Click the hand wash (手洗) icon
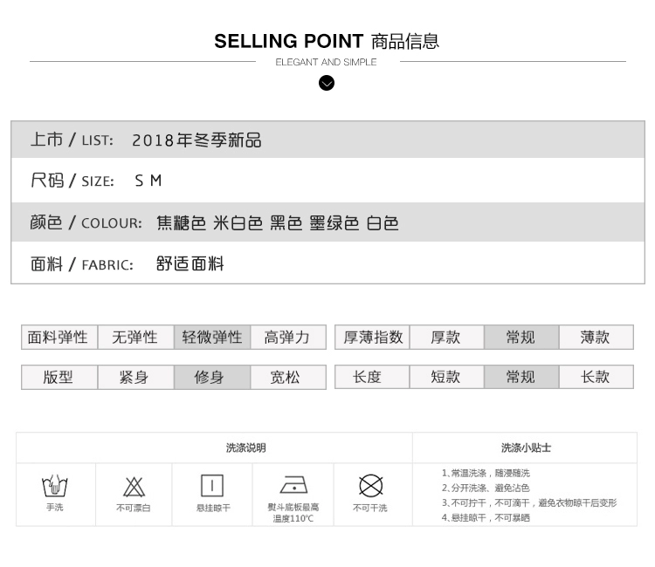 pos(55,485)
